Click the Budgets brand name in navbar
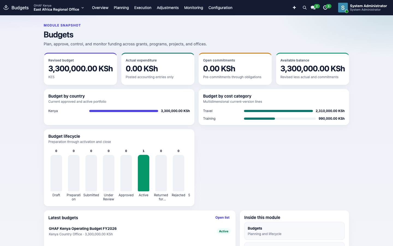 tap(20, 8)
